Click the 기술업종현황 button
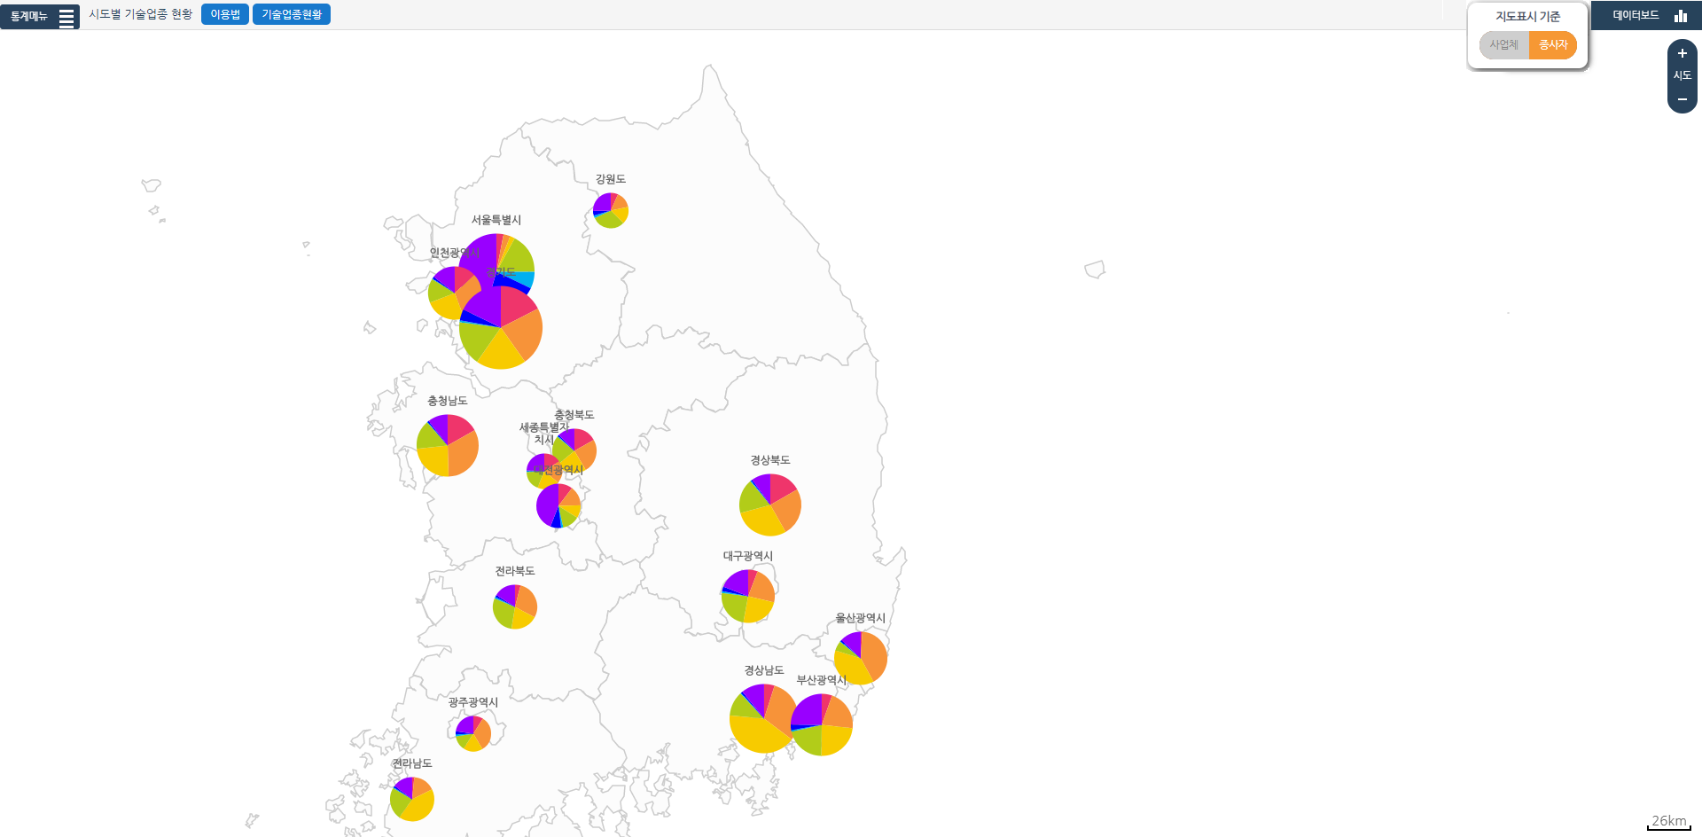This screenshot has height=837, width=1702. click(291, 14)
